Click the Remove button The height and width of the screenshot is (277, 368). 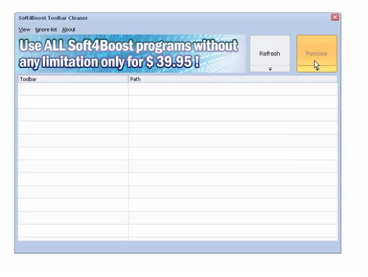317,54
